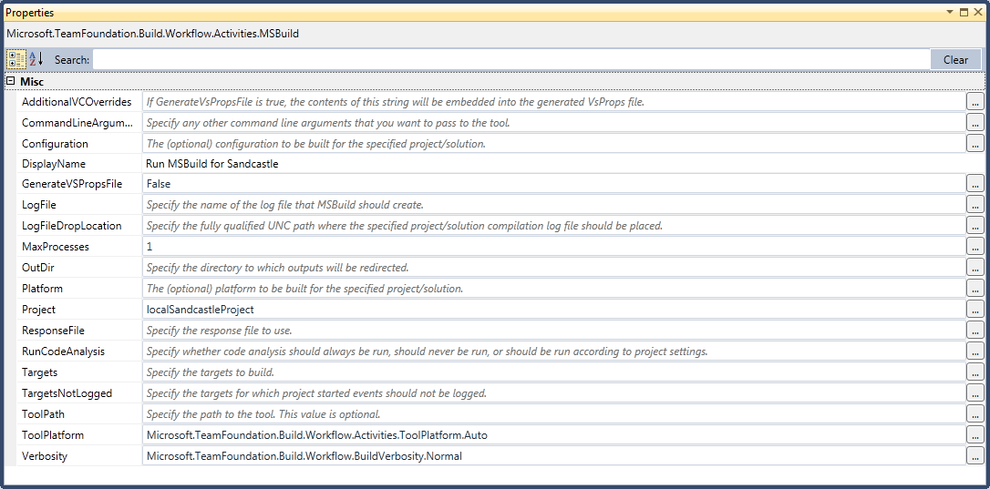Select the GenerateVSPropsFile property name
990x489 pixels.
(72, 184)
